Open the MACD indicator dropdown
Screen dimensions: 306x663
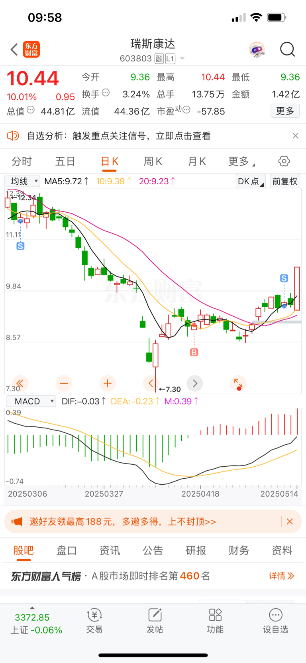pyautogui.click(x=31, y=401)
